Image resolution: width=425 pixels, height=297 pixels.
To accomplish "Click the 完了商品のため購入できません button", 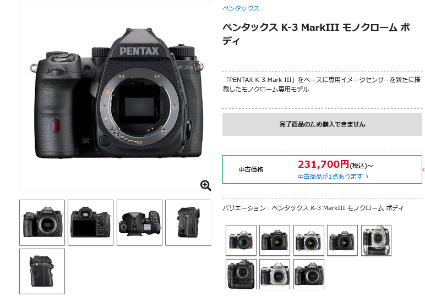I will click(322, 124).
